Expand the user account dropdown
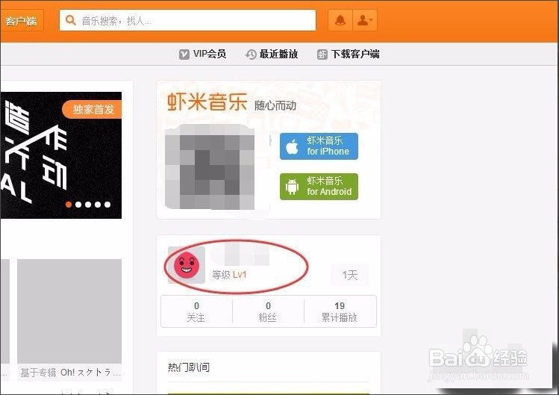559x395 pixels. click(x=365, y=20)
